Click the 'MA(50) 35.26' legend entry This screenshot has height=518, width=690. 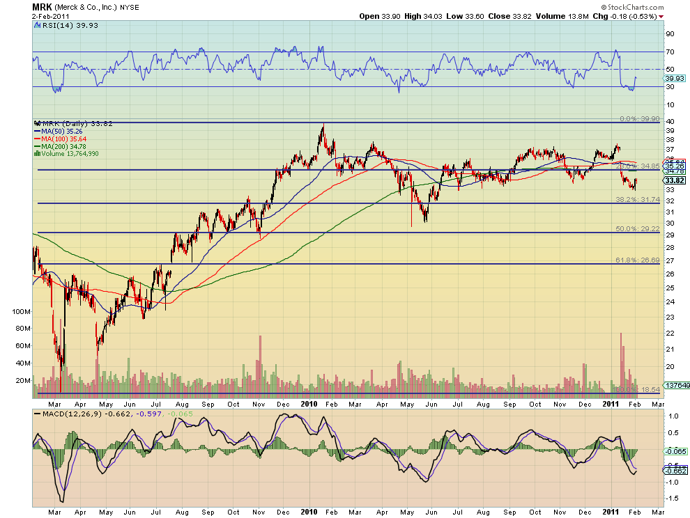coord(61,132)
